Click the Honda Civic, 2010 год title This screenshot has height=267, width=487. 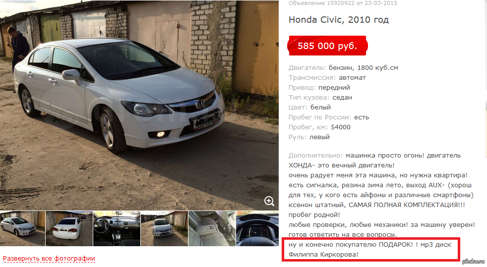pos(339,19)
